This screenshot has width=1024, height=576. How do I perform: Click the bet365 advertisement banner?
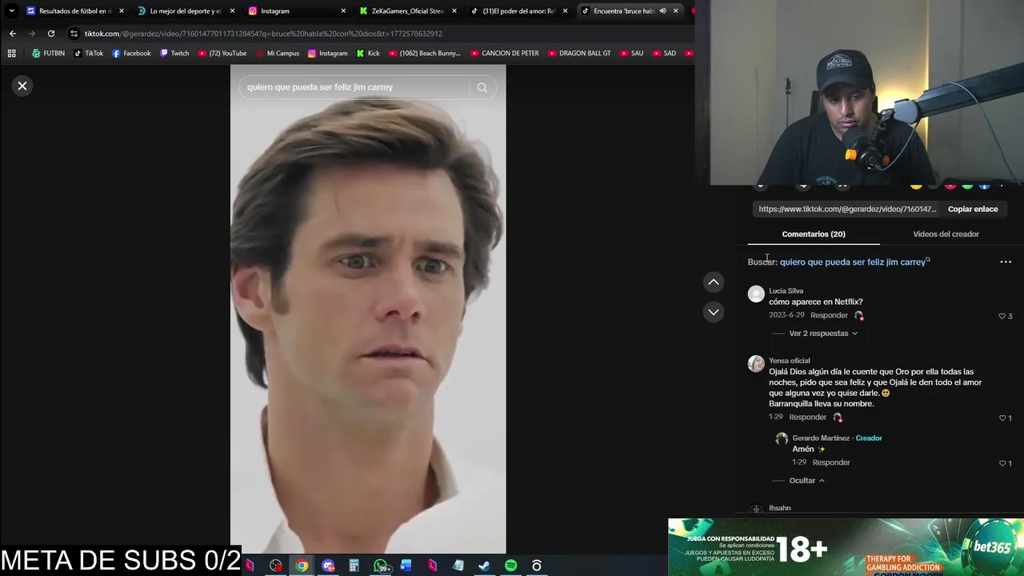(x=846, y=547)
